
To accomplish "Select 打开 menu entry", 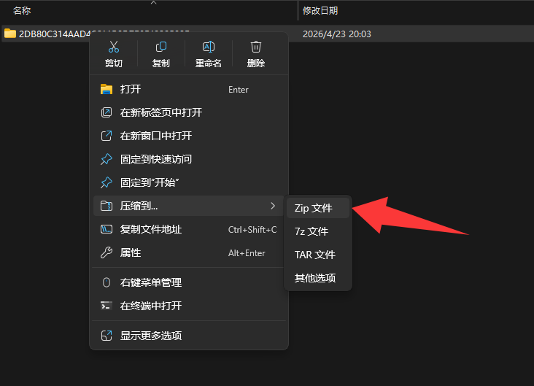I will pos(189,89).
